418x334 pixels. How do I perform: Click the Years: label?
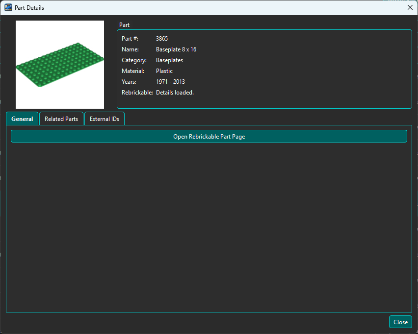click(x=129, y=82)
